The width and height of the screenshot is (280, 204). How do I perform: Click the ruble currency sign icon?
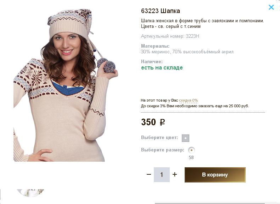click(162, 122)
